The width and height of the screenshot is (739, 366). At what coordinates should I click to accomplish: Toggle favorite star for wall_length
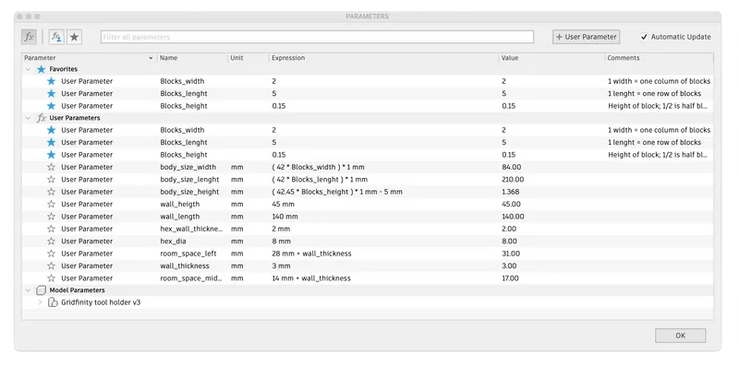(x=52, y=217)
